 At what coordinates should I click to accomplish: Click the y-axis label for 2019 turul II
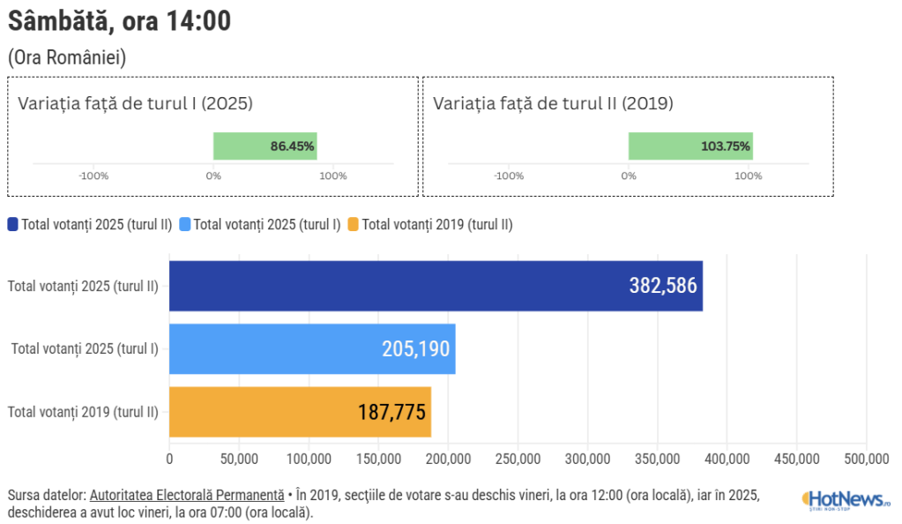[83, 412]
